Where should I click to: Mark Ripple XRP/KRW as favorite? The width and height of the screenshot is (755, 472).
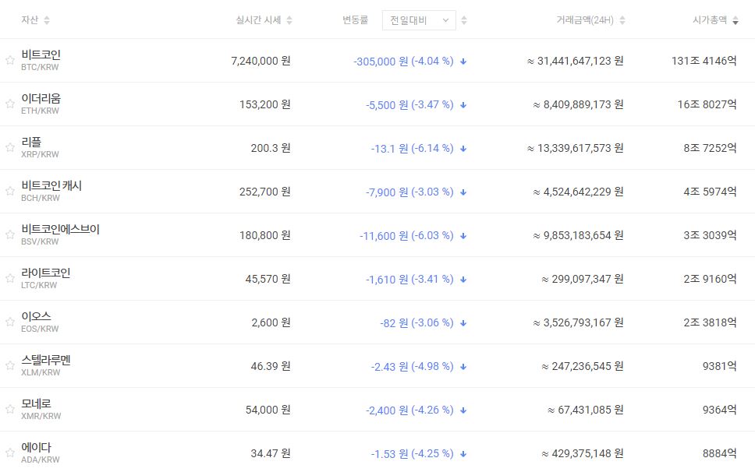(10, 147)
